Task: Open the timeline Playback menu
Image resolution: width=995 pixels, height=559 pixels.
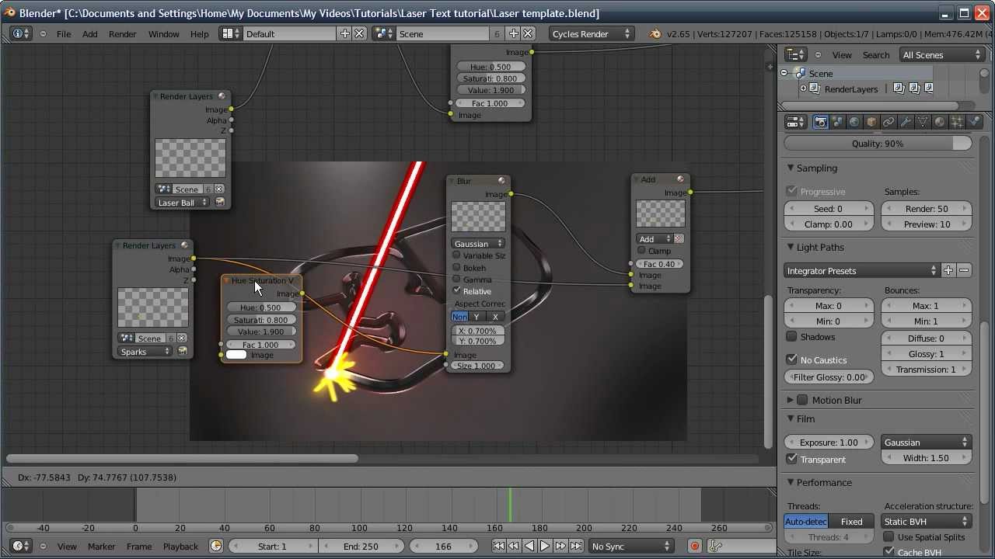Action: click(180, 547)
